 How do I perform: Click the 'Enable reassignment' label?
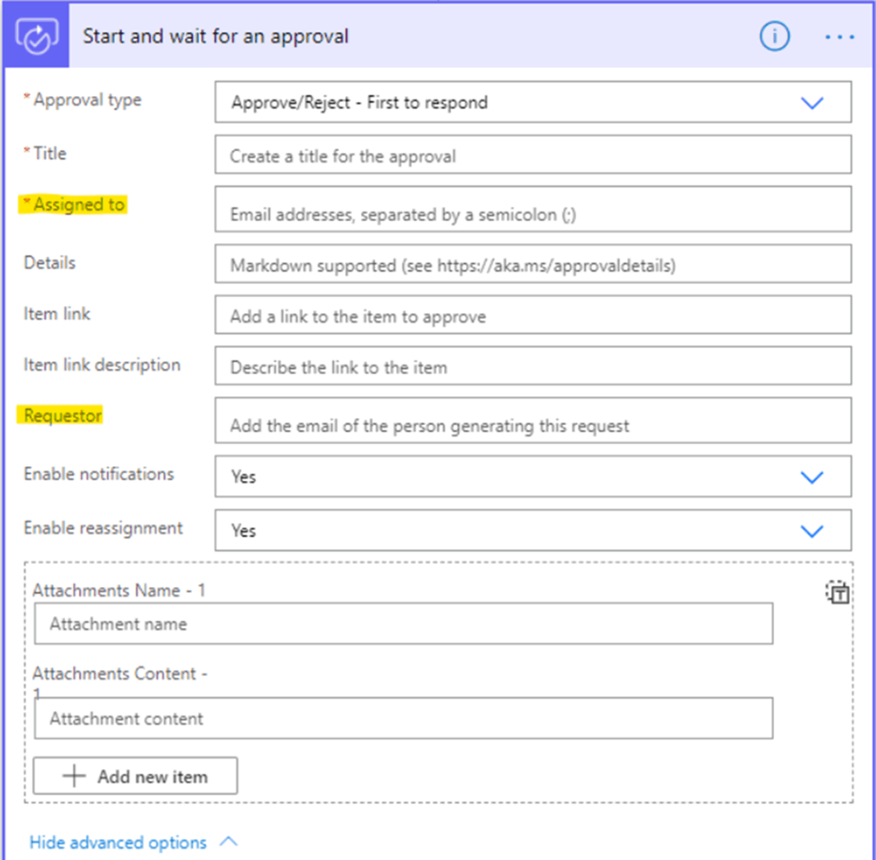pos(103,528)
